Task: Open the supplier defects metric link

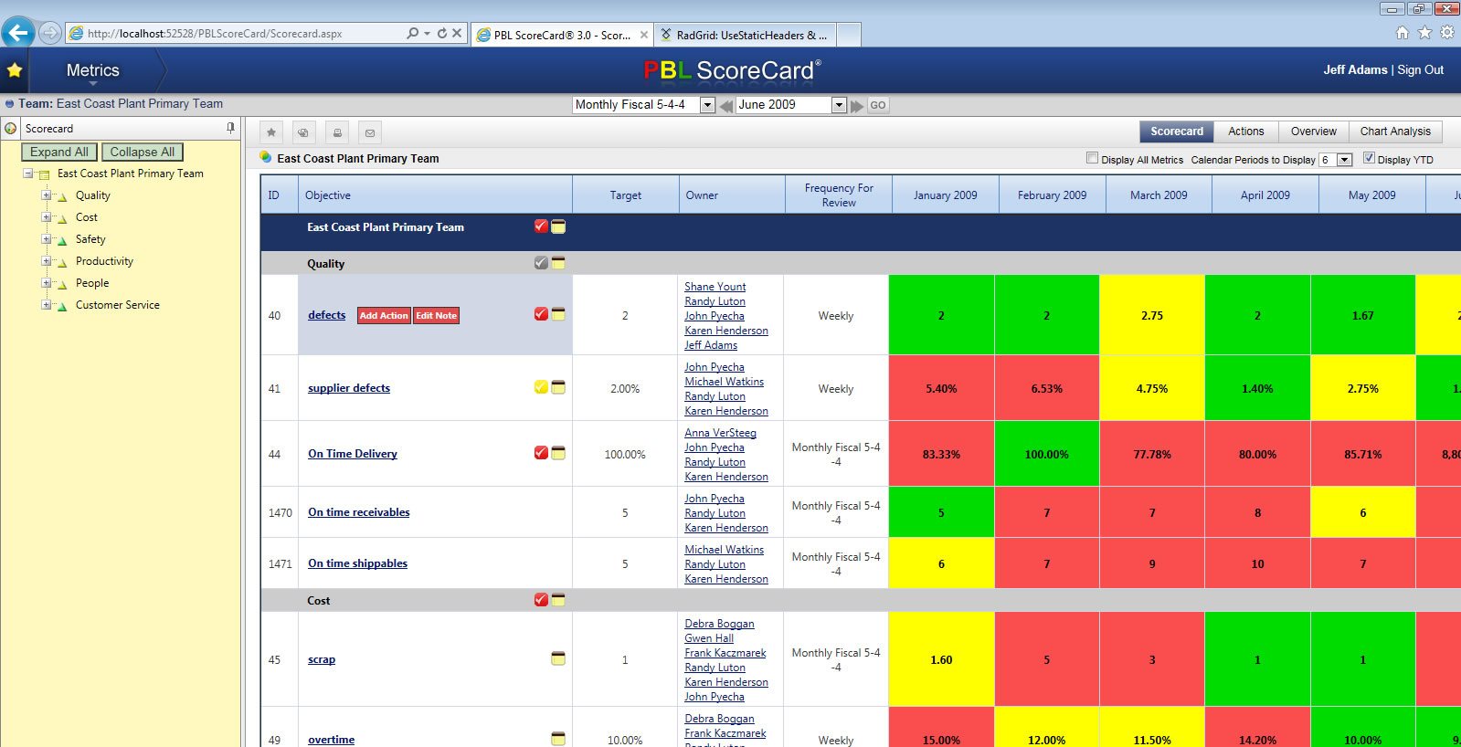Action: [349, 388]
